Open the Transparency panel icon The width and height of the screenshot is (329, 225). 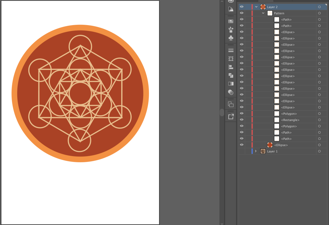231,92
